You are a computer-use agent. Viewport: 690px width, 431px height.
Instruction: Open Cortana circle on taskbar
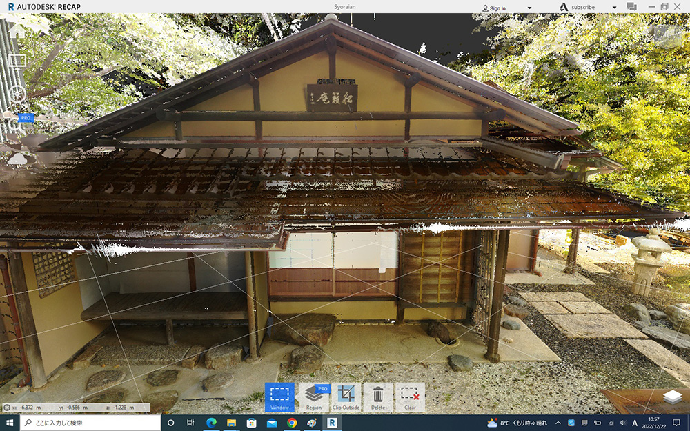pyautogui.click(x=170, y=423)
